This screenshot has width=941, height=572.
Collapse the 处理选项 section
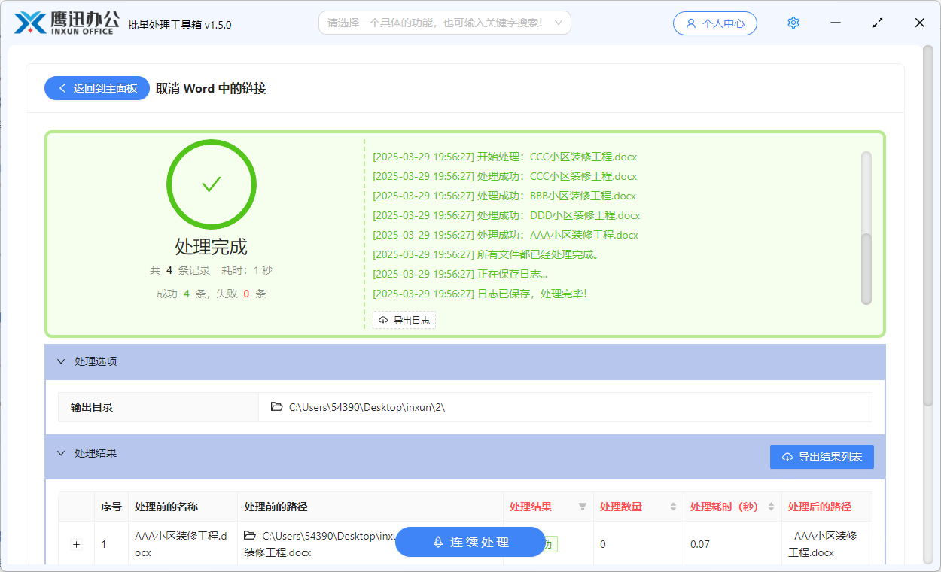61,361
